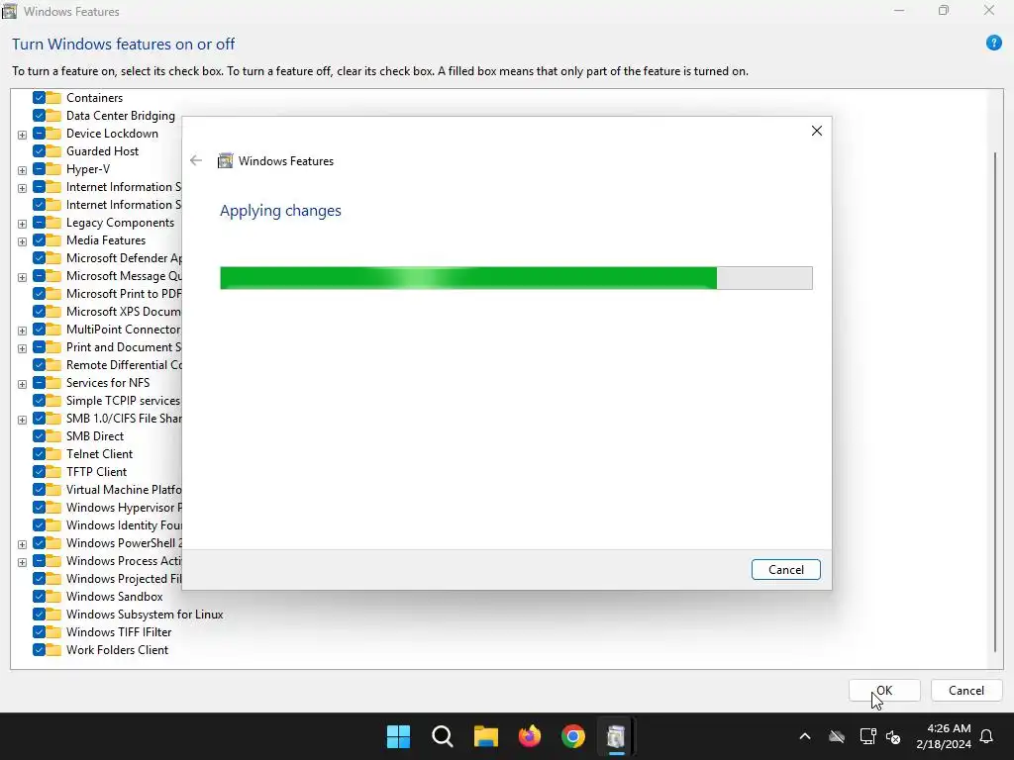Click Cancel in the main Windows Features window
The image size is (1014, 760).
tap(966, 690)
